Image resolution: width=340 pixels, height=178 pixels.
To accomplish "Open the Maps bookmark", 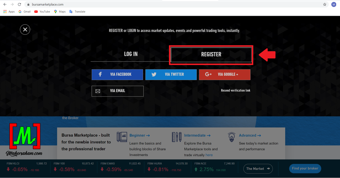I will [60, 12].
